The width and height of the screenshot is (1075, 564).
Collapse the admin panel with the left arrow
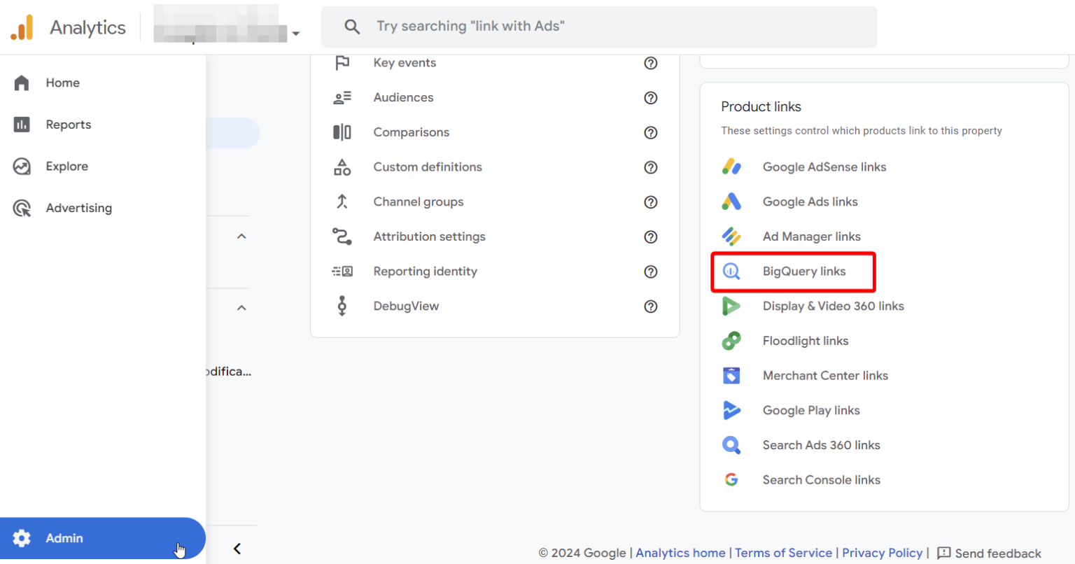(x=237, y=549)
